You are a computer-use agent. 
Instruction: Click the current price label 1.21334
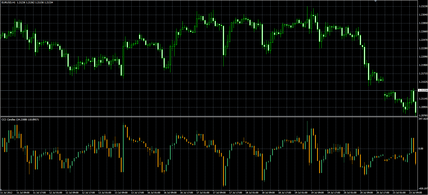(x=423, y=90)
